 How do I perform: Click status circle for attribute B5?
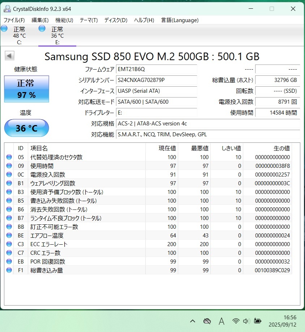click(9, 200)
